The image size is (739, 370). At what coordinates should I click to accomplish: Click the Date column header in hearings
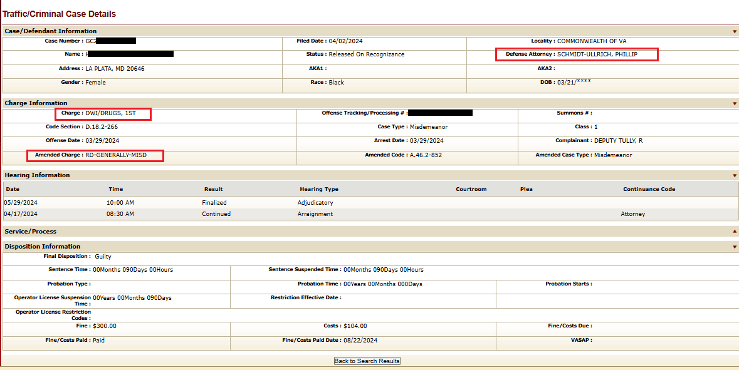tap(13, 189)
